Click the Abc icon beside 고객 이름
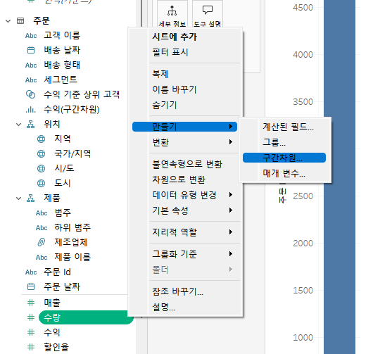Image resolution: width=373 pixels, height=354 pixels. tap(31, 36)
